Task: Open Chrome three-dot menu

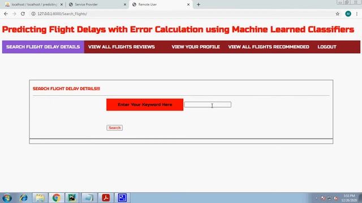Action: (357, 14)
